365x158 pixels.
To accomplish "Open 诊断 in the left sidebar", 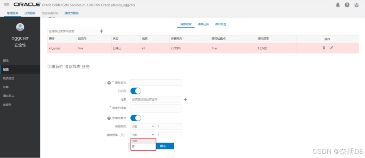I will pos(6,87).
